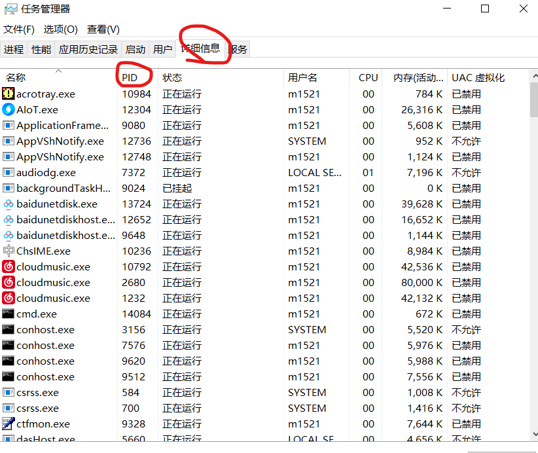The height and width of the screenshot is (453, 538).
Task: Click icon of csrss.exe PID 584
Action: pos(9,392)
